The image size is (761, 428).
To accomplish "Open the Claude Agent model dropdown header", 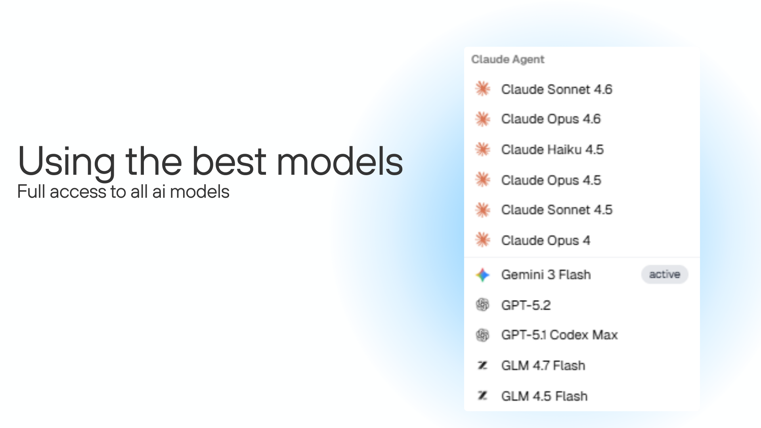I will [508, 59].
